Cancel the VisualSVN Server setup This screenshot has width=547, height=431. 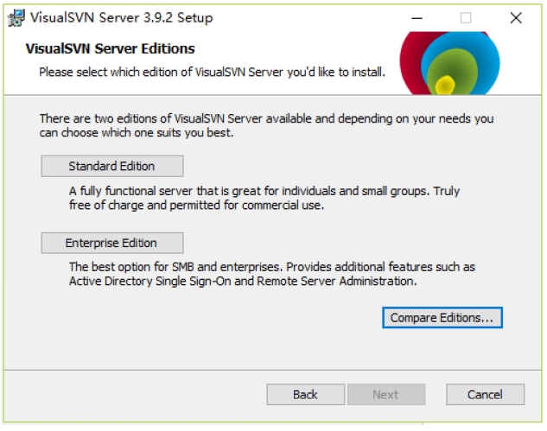click(485, 395)
